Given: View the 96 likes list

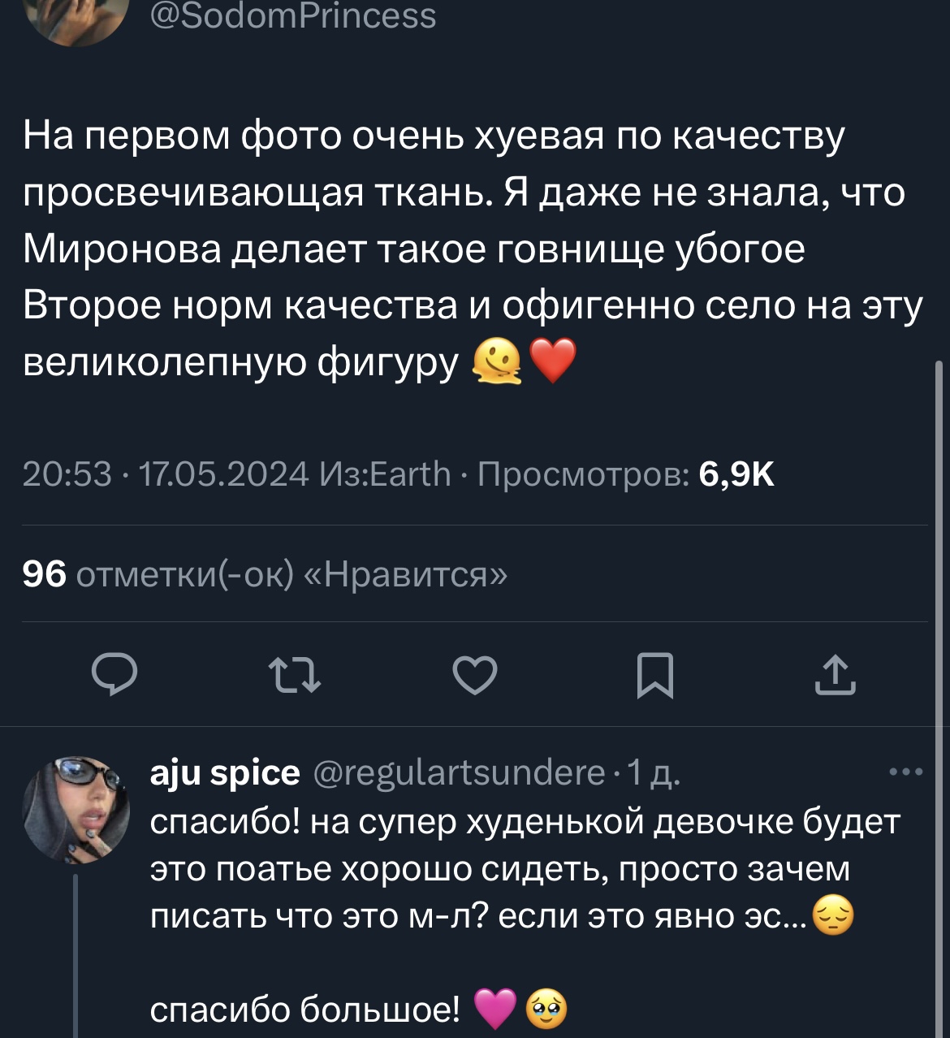Looking at the screenshot, I should pos(265,574).
